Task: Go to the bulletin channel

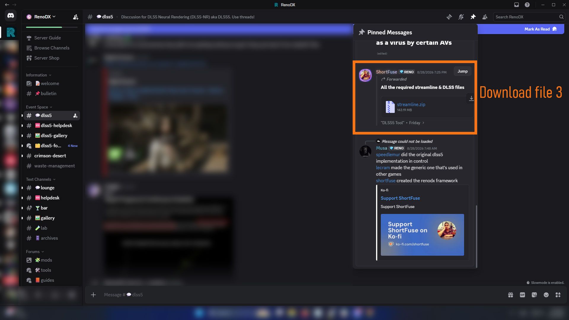Action: pos(52,94)
